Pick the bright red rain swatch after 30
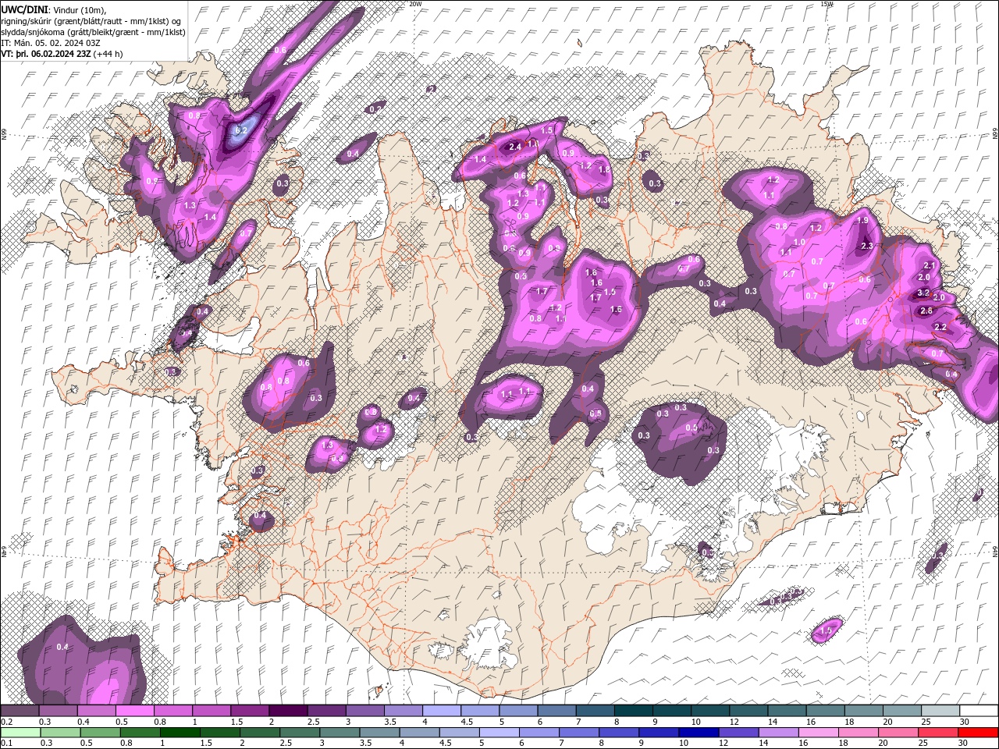999x749 pixels. click(978, 733)
